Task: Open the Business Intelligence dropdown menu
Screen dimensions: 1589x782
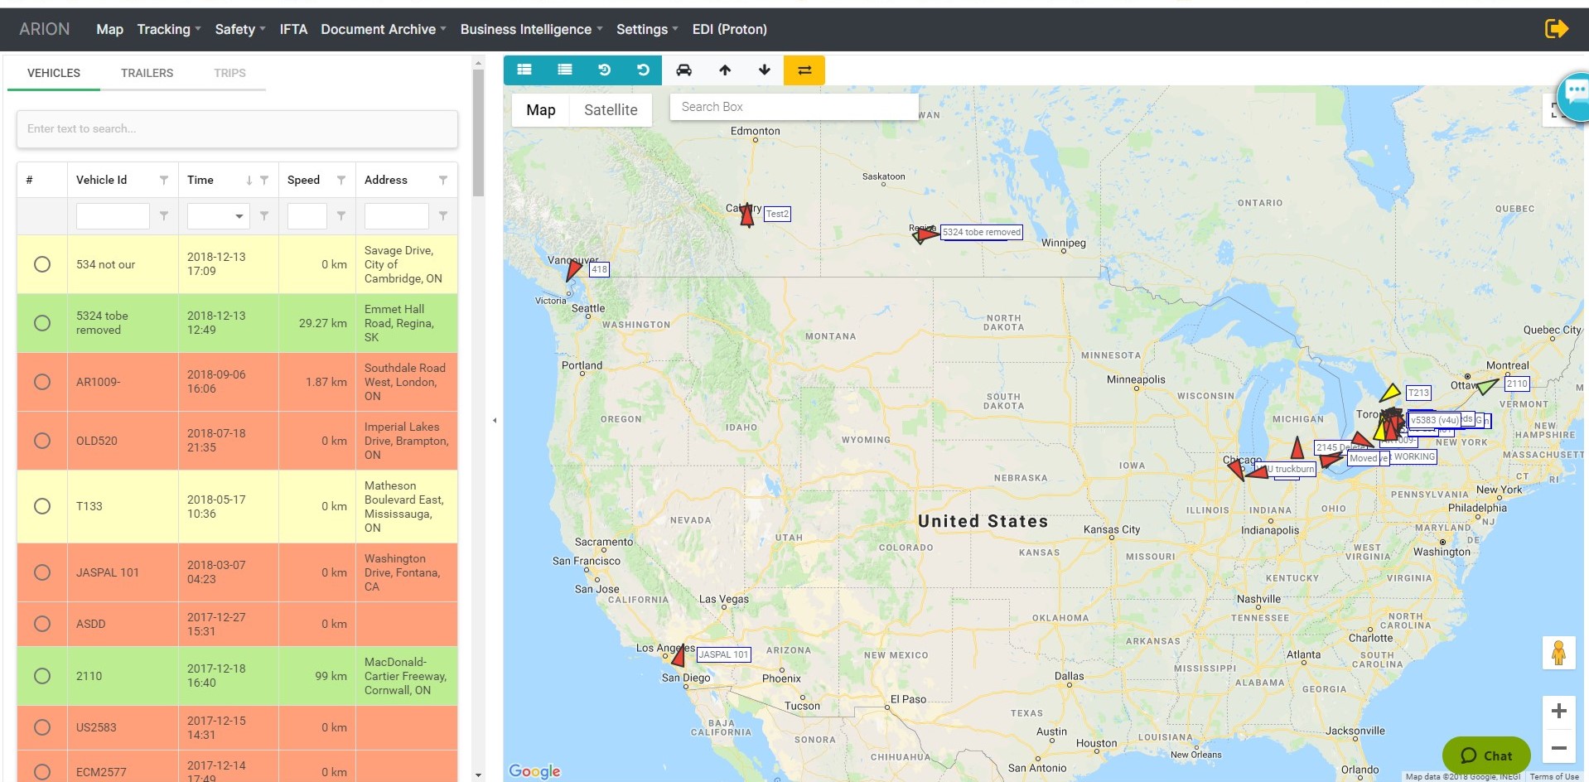Action: click(531, 29)
